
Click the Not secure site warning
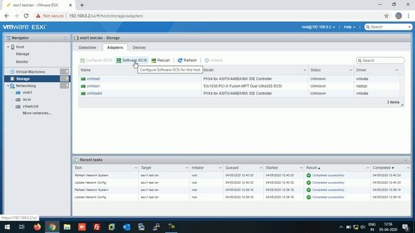pos(50,16)
